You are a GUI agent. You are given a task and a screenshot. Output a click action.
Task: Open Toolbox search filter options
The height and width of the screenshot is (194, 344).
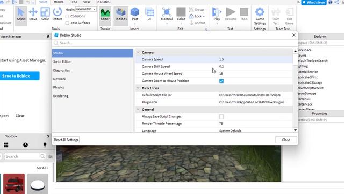pyautogui.click(x=51, y=156)
